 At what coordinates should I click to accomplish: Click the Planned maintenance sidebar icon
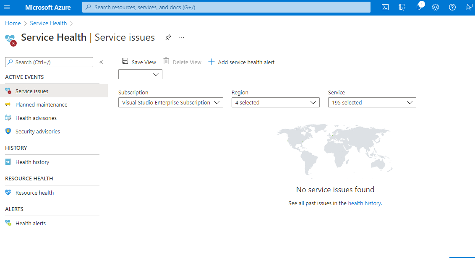pyautogui.click(x=8, y=104)
